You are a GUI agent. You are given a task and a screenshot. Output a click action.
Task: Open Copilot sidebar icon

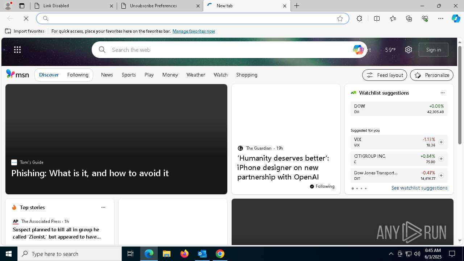tap(456, 18)
